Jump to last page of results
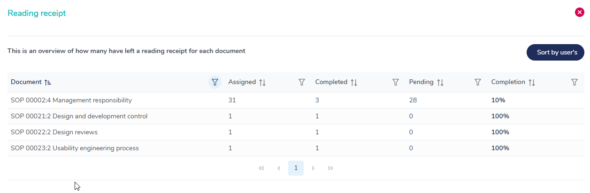Screen dimensions: 590x193 pos(330,168)
